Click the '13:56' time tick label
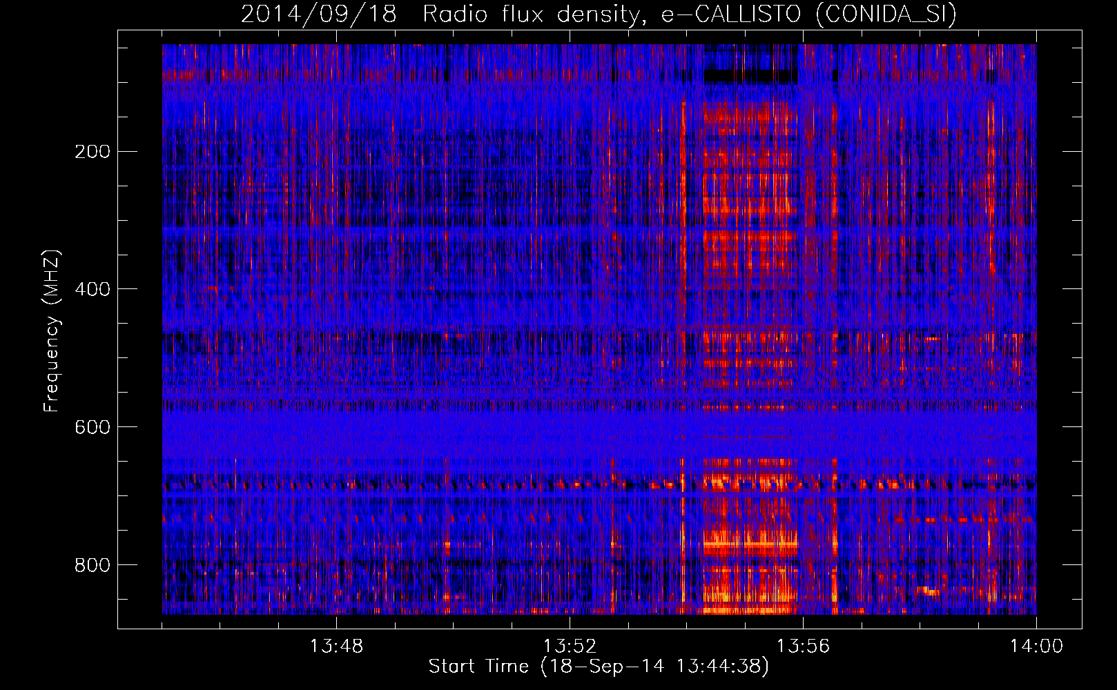1117x690 pixels. pos(803,647)
